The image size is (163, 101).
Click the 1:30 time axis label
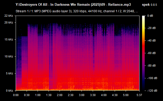pos(49,95)
